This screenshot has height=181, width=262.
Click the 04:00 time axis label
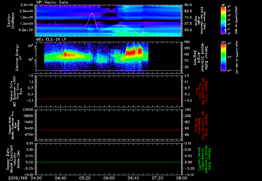[36, 178]
